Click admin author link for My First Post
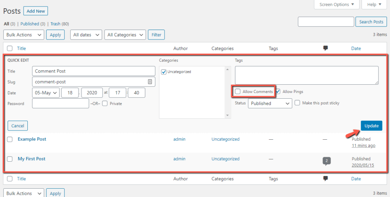This screenshot has width=390, height=197. point(179,159)
